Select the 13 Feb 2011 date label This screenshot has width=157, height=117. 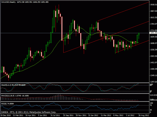point(18,115)
